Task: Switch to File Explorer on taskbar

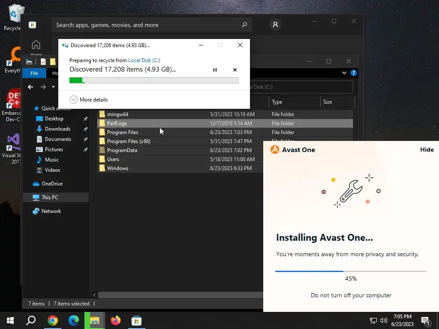Action: (95, 320)
